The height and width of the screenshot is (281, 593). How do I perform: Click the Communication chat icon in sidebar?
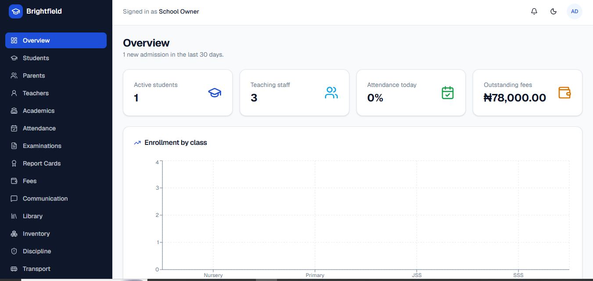(x=14, y=198)
